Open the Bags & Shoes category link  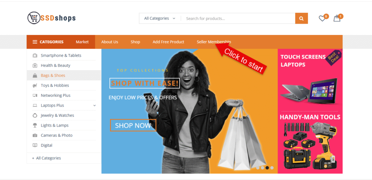pos(53,76)
